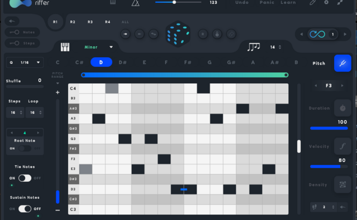Viewport: 357px width, 220px height.
Task: Toggle the Root Note switch
Action: pyautogui.click(x=25, y=148)
